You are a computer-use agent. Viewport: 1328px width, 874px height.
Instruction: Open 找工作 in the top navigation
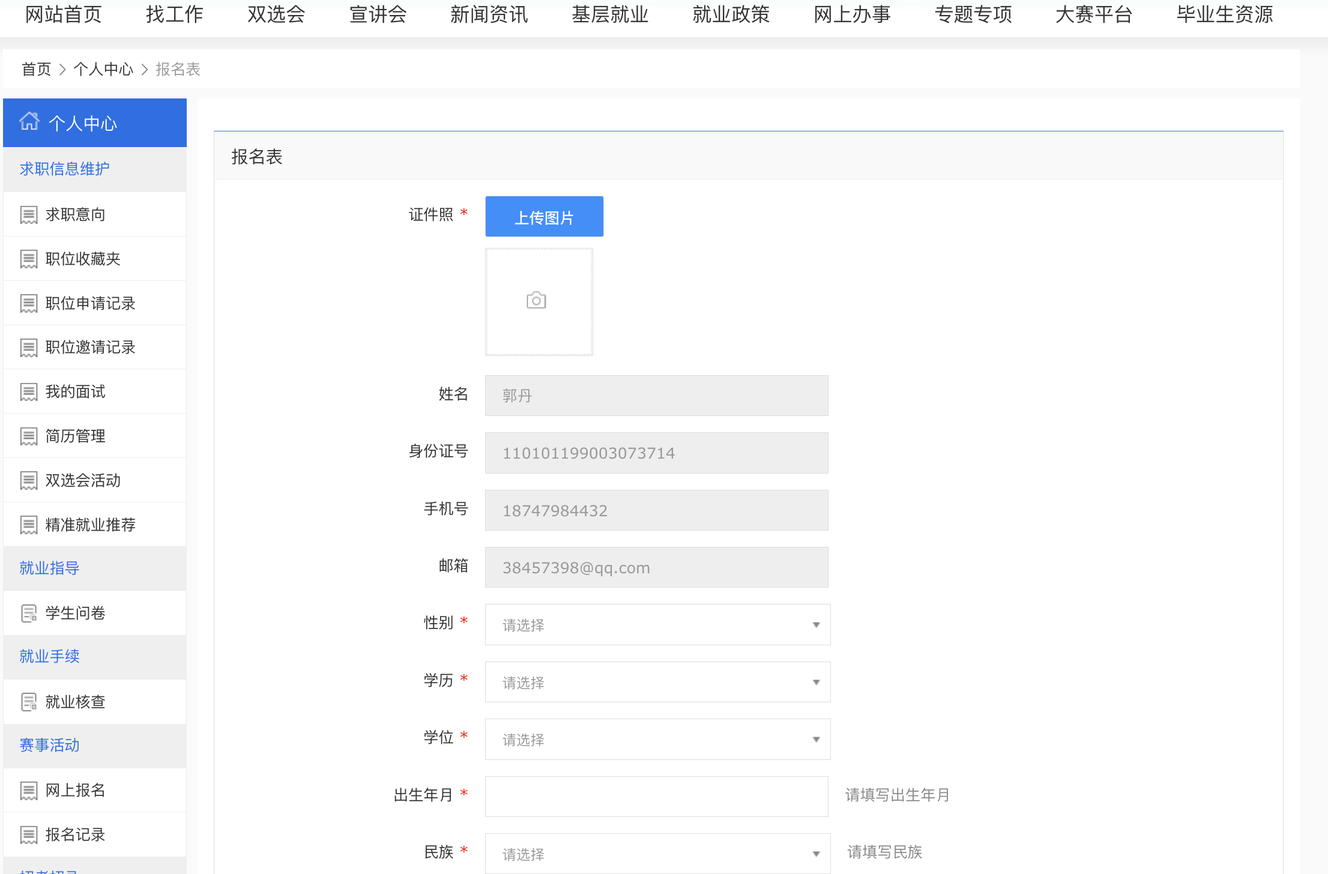174,14
